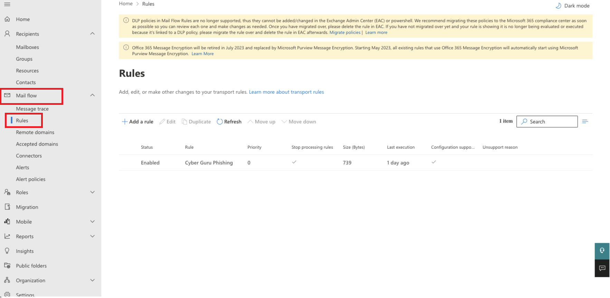Open Learn more link in DLP banner
The height and width of the screenshot is (298, 610).
click(x=376, y=32)
